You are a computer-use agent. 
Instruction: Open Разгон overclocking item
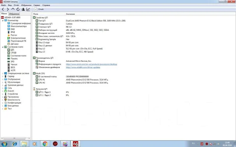(x=14, y=35)
